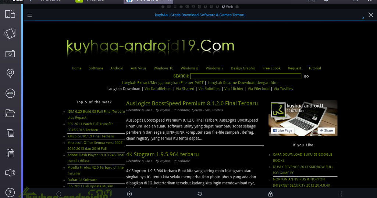
Task: Click the zoom out minus icon at bottom
Action: 59,194
